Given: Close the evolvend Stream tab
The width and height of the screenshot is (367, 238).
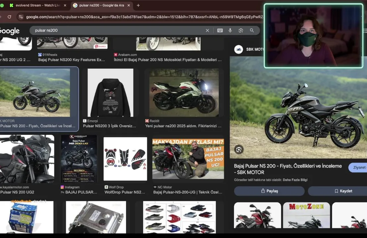Looking at the screenshot, I should coord(65,5).
